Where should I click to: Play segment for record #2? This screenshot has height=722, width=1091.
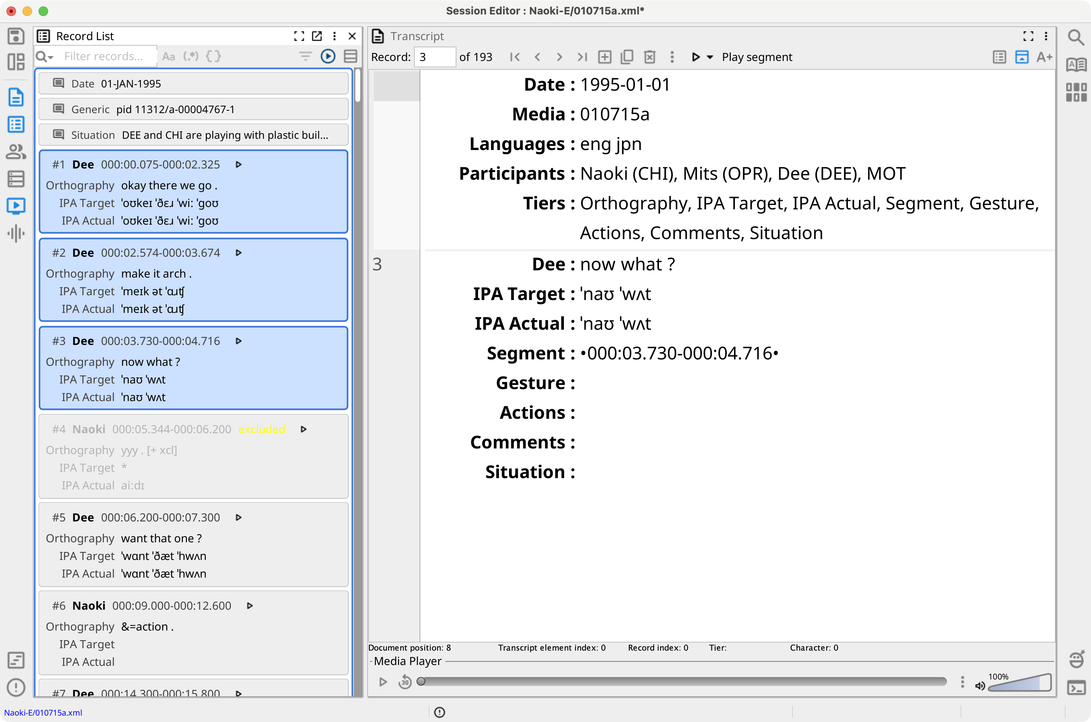pyautogui.click(x=238, y=253)
